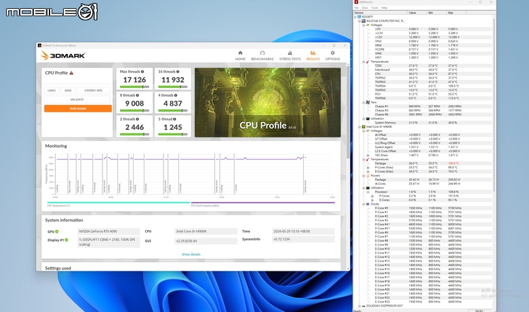Image resolution: width=529 pixels, height=312 pixels.
Task: Click the green check icon beside Display #1
Action: [66, 240]
